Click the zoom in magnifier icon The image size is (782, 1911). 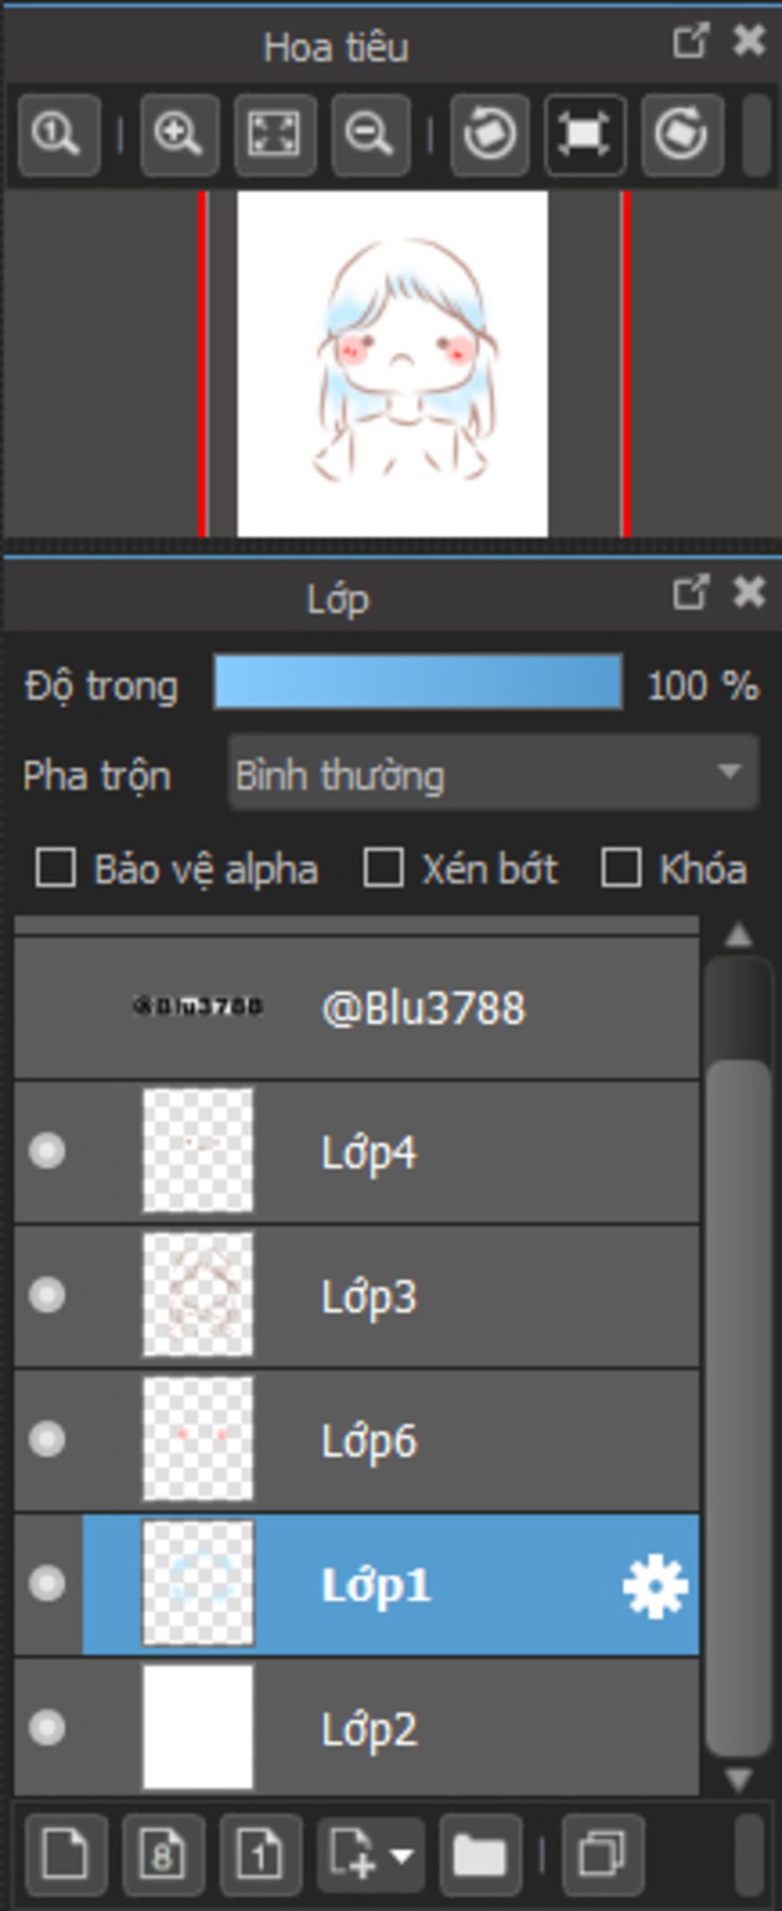179,135
